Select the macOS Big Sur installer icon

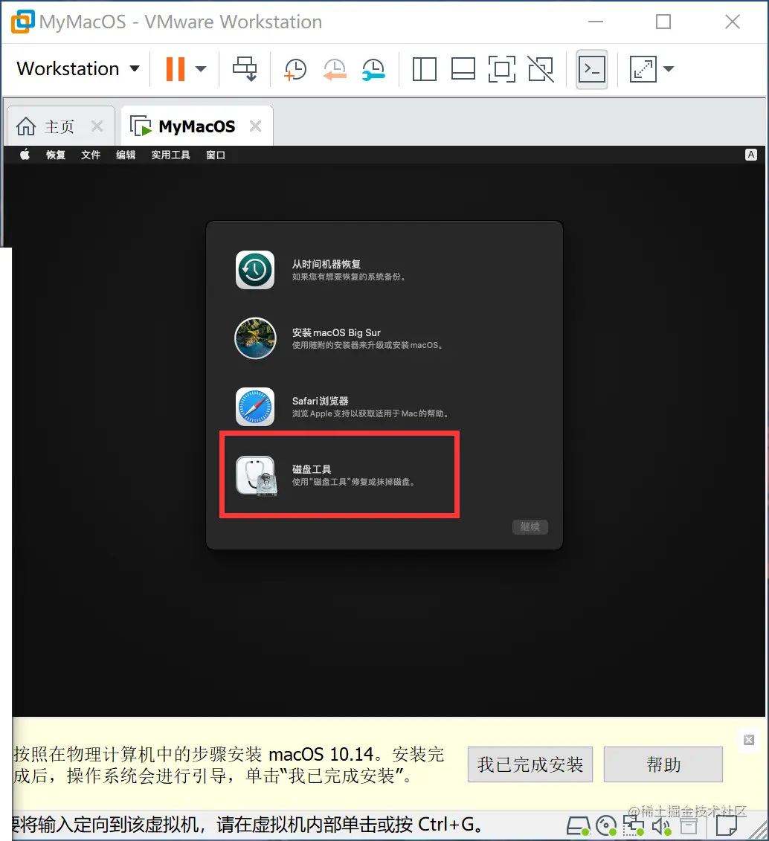pyautogui.click(x=255, y=338)
